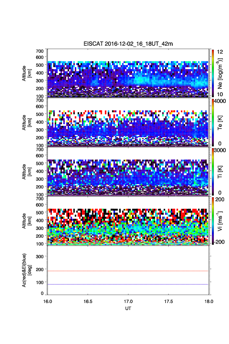The width and height of the screenshot is (229, 344).
Task: Click the 4000 maximum label on Te scale
Action: tap(220, 101)
